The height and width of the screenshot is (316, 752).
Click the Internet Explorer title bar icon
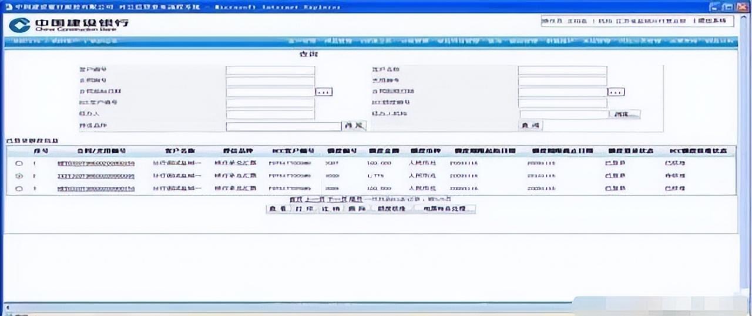point(8,6)
